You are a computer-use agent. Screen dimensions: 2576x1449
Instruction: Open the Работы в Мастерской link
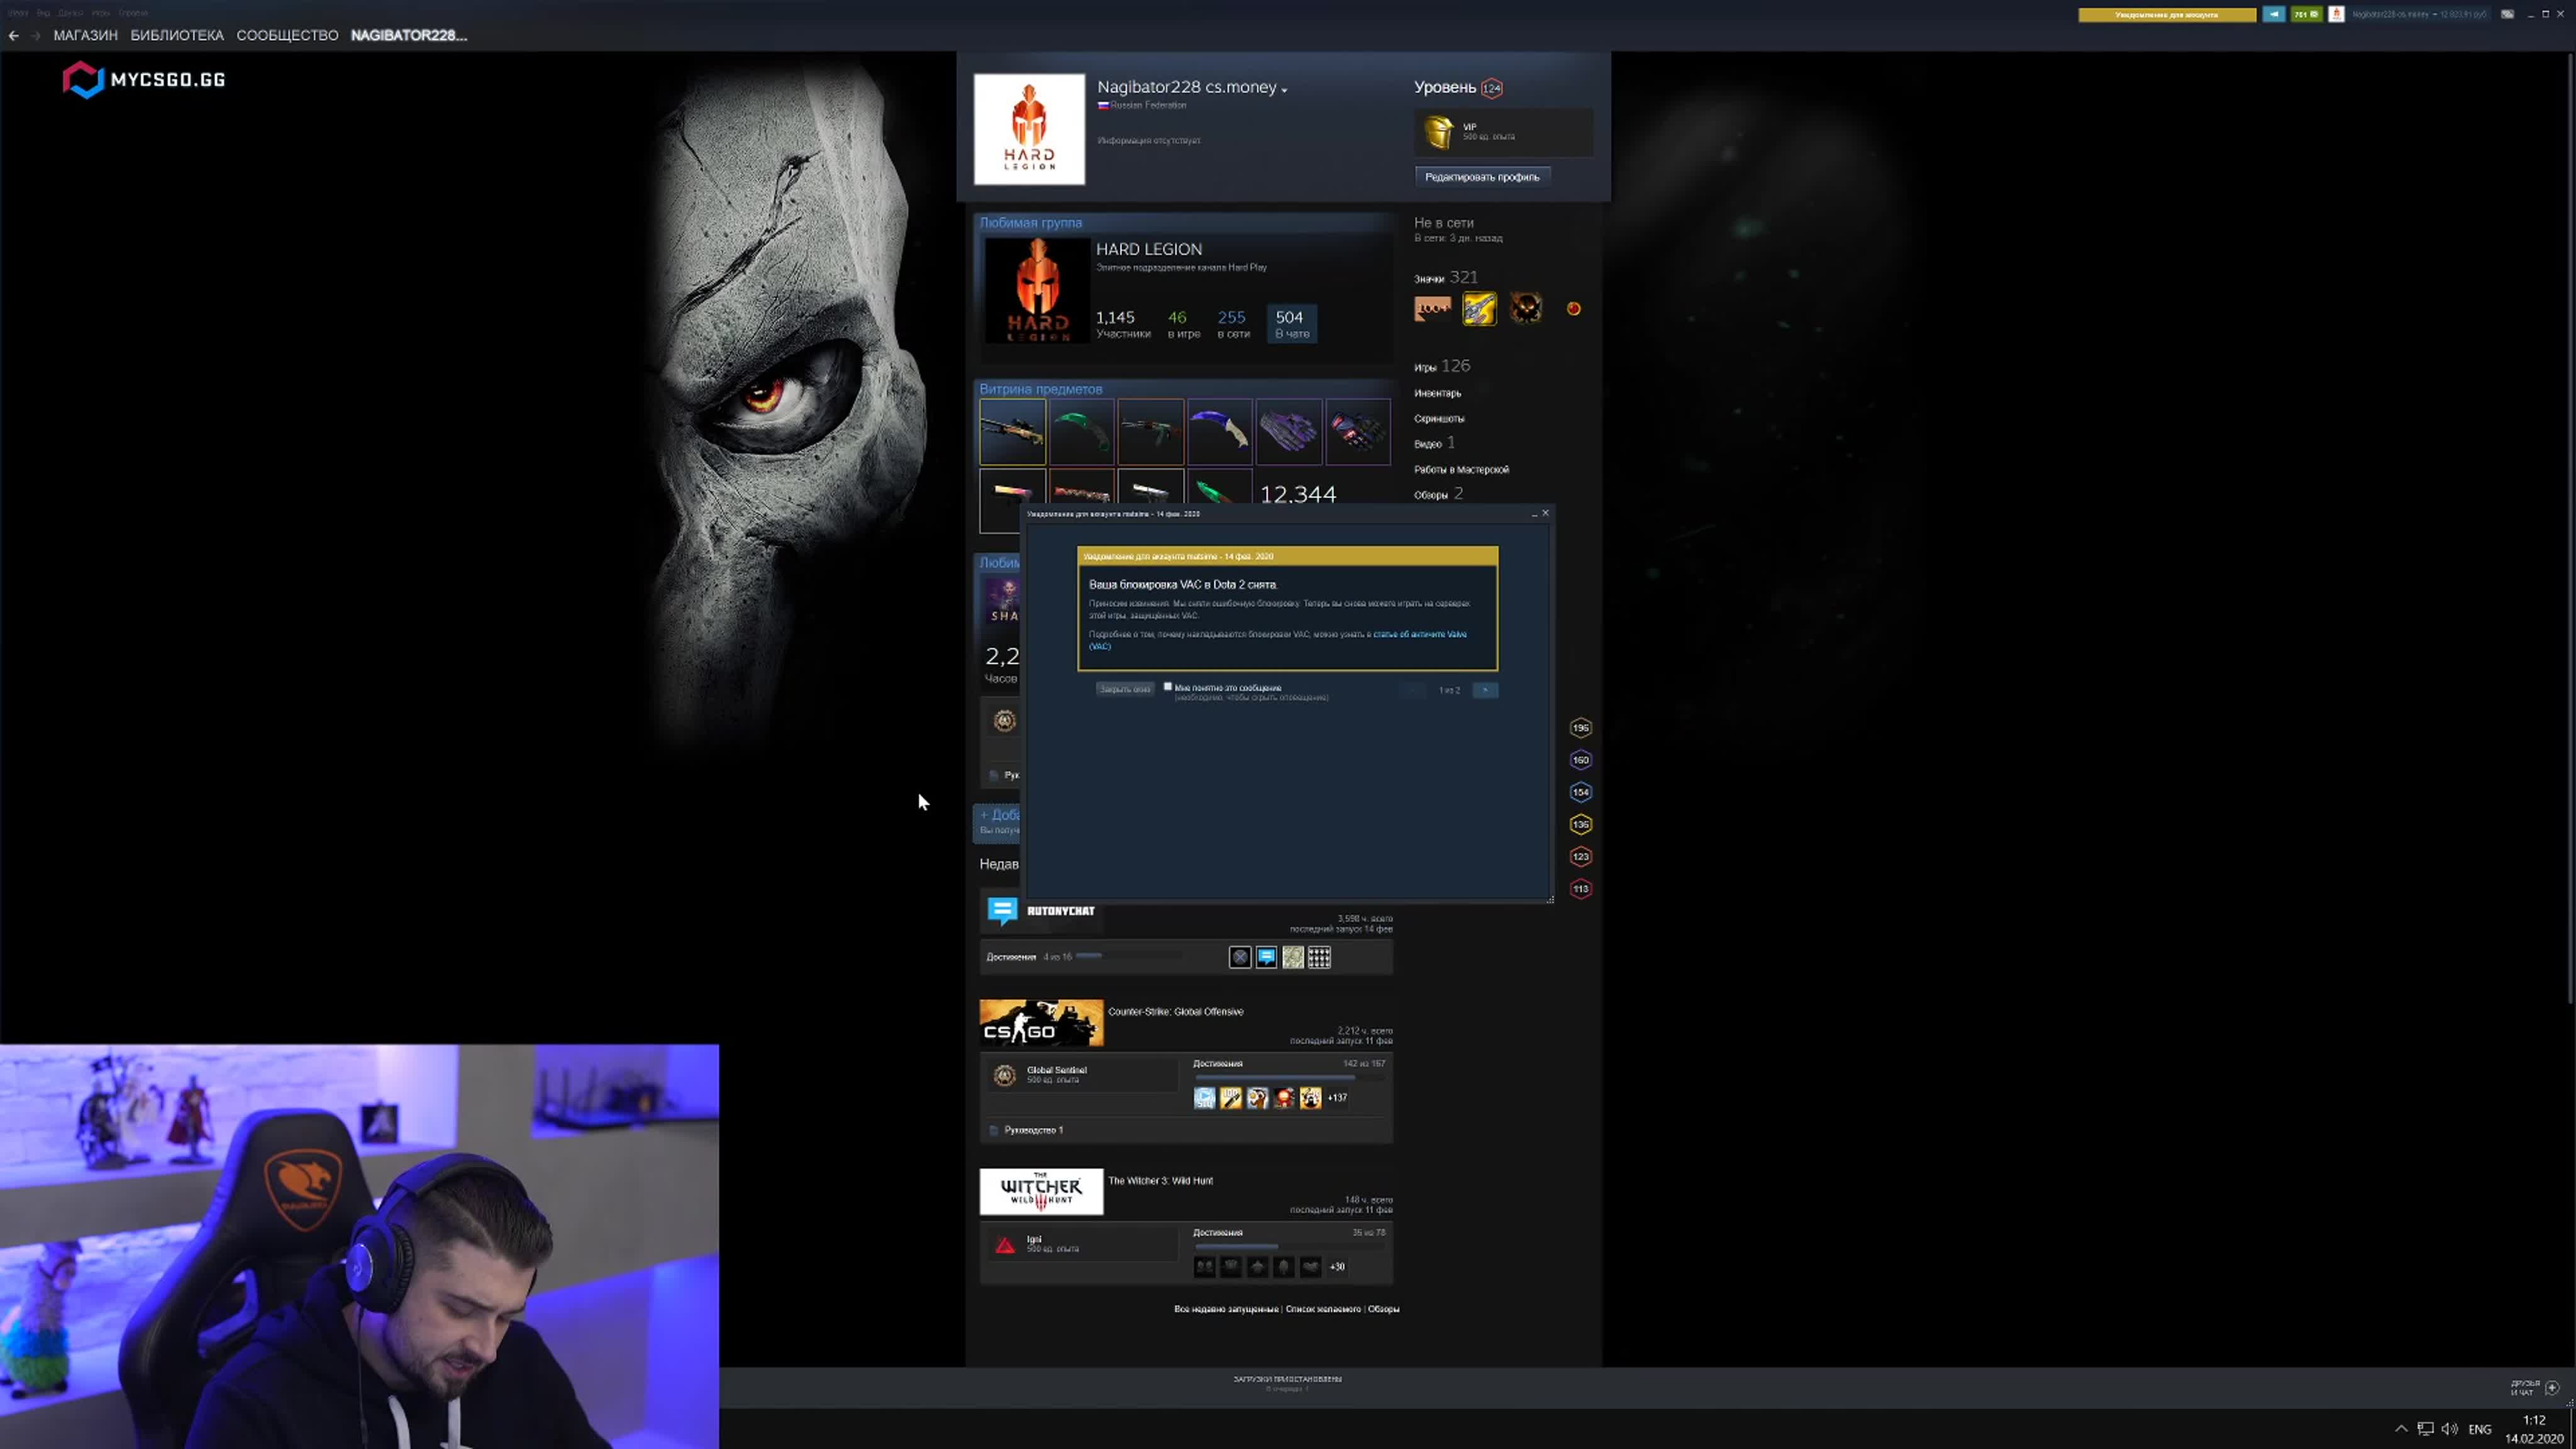1461,470
